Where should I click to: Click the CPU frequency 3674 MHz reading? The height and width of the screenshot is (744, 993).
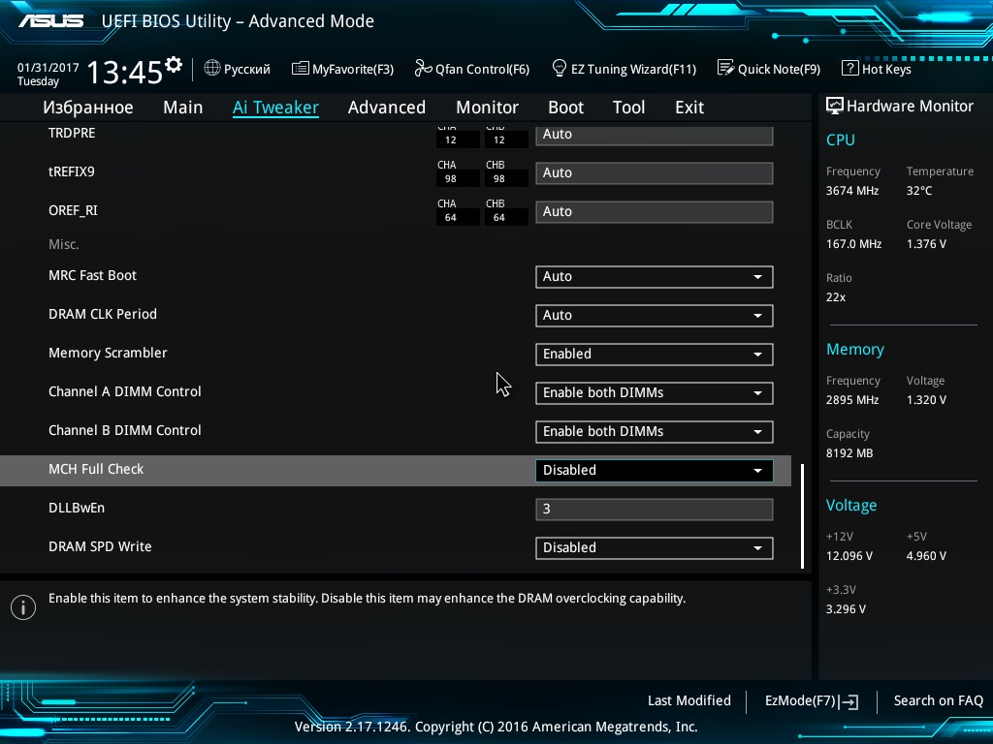click(x=851, y=191)
